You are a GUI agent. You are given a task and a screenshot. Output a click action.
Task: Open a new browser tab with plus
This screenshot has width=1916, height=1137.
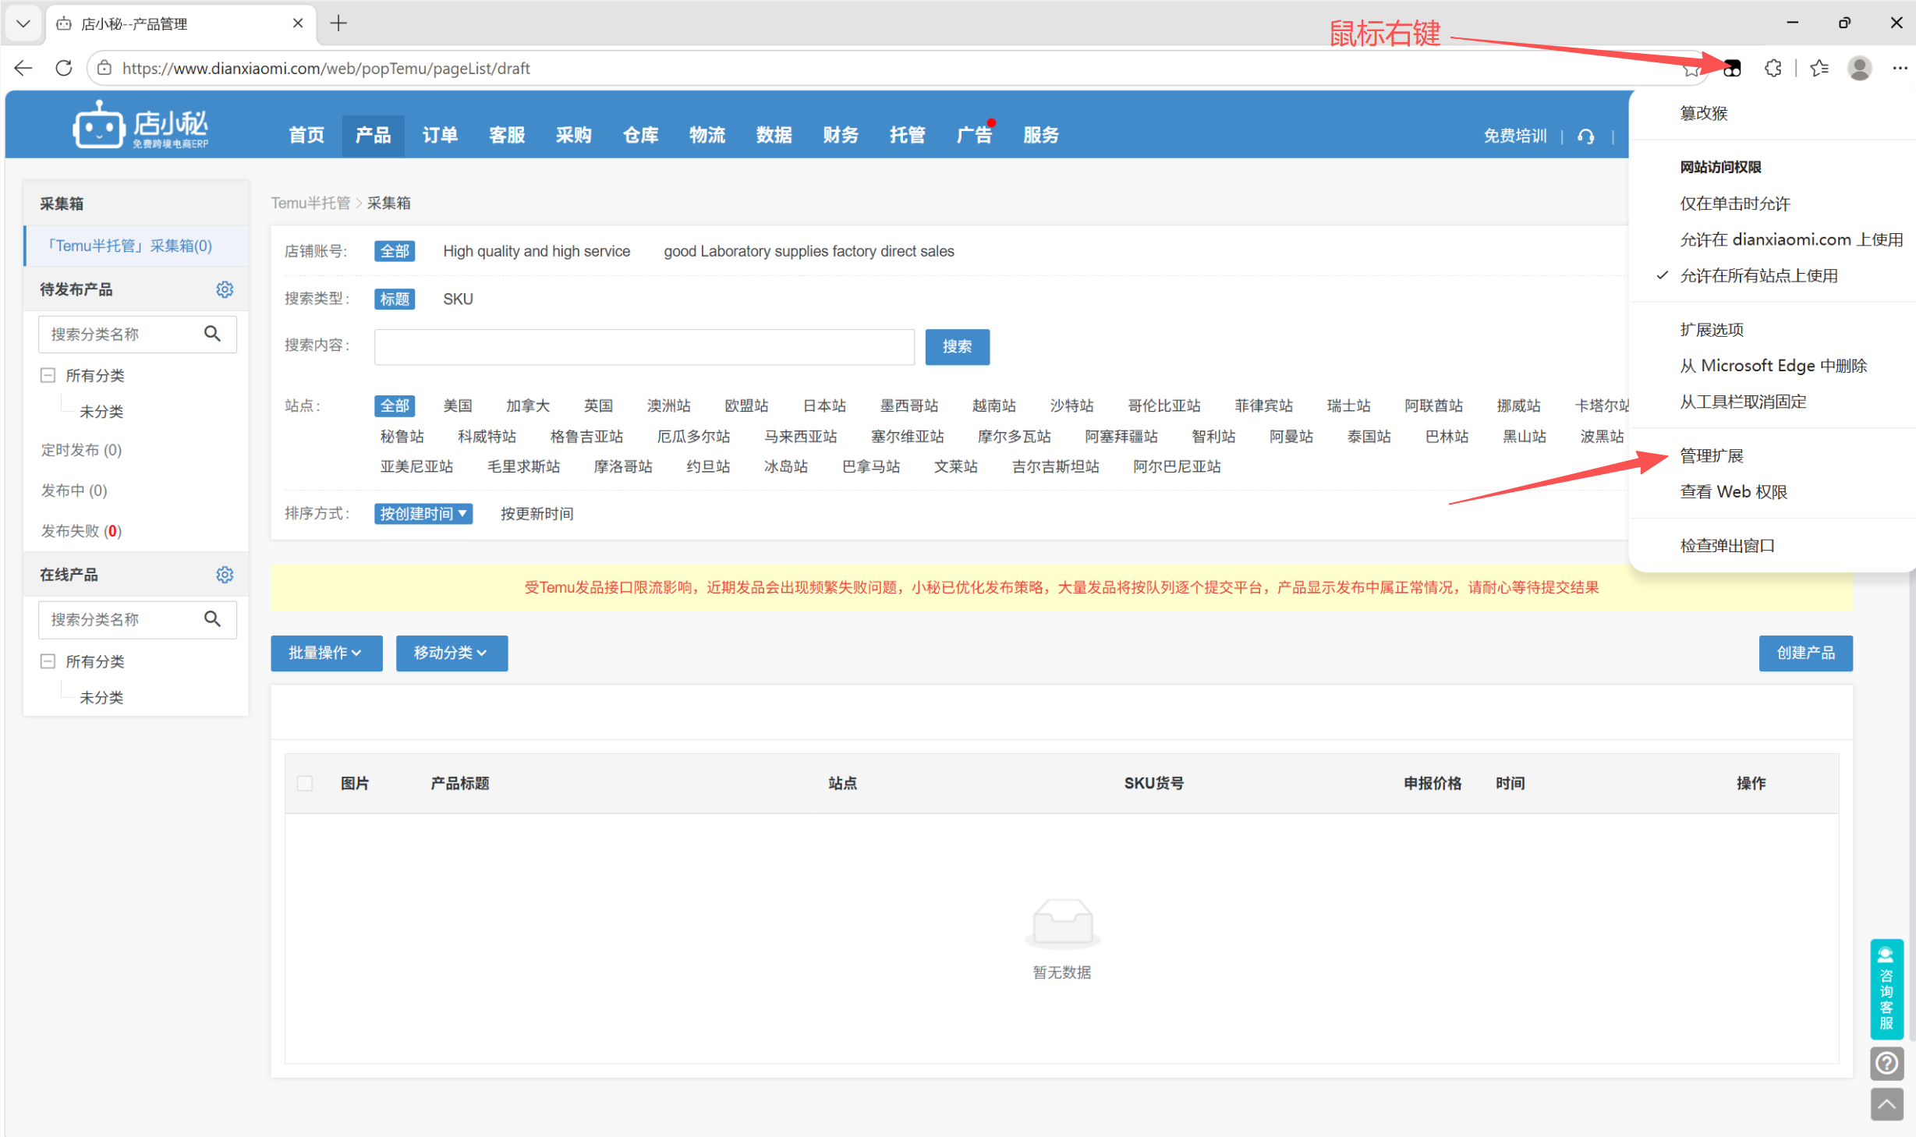click(338, 23)
